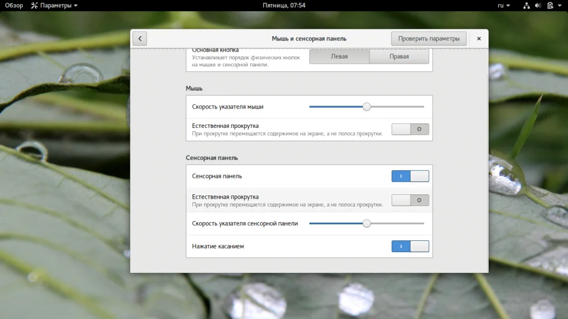Click the Скорость указателя мыши slider handle

coord(367,106)
